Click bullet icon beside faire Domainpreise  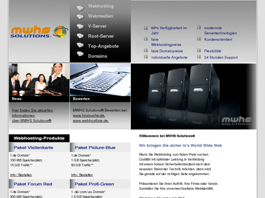click(x=146, y=50)
